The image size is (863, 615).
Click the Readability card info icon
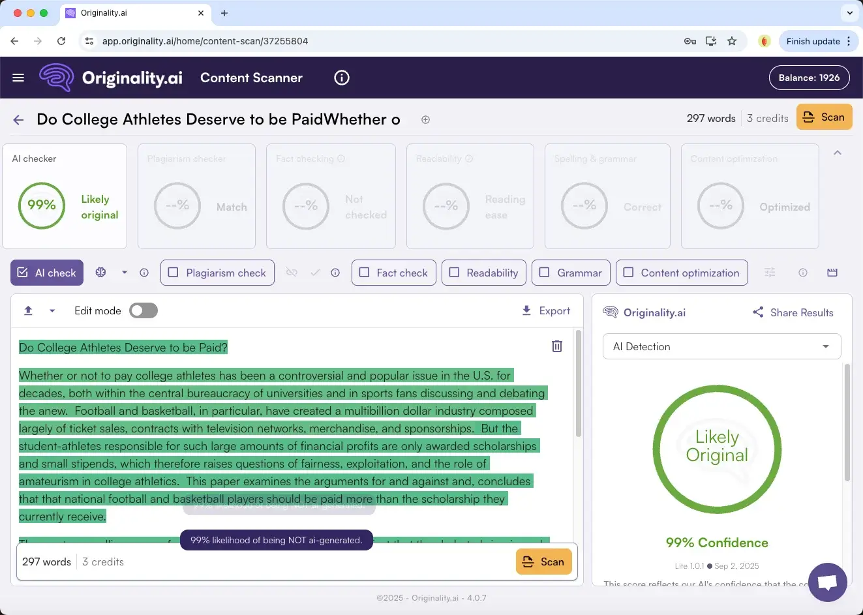[x=469, y=158]
